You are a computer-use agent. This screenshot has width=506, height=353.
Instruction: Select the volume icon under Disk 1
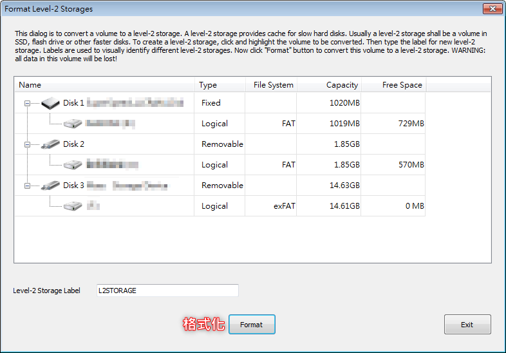pos(73,124)
